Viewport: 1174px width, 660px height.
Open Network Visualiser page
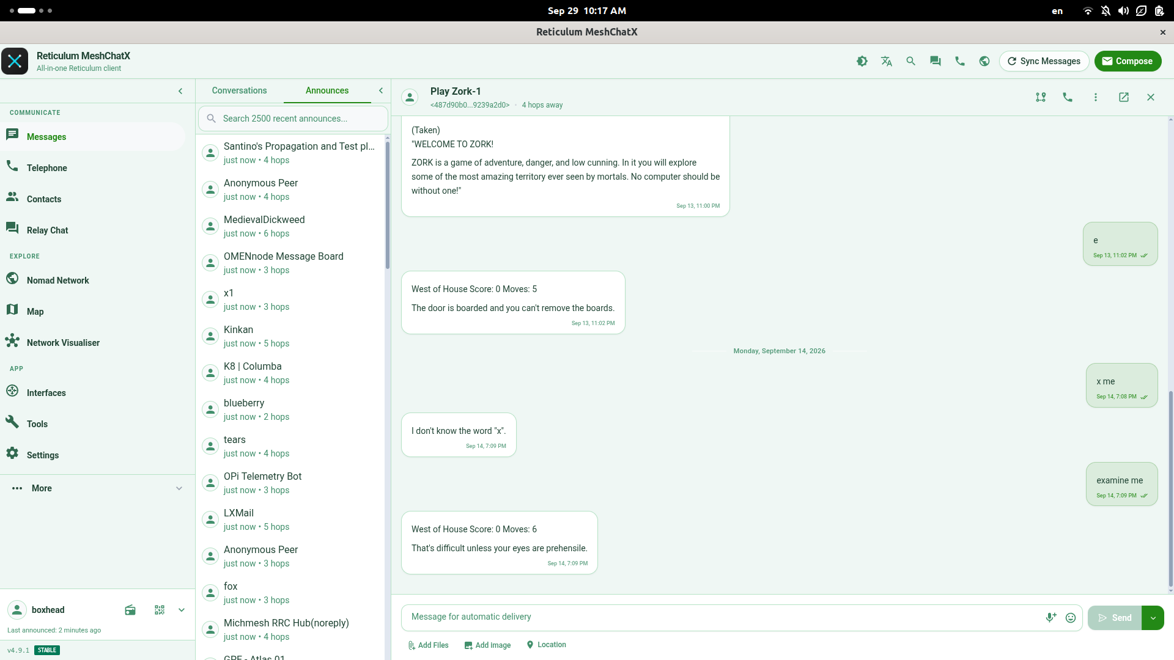pos(93,342)
